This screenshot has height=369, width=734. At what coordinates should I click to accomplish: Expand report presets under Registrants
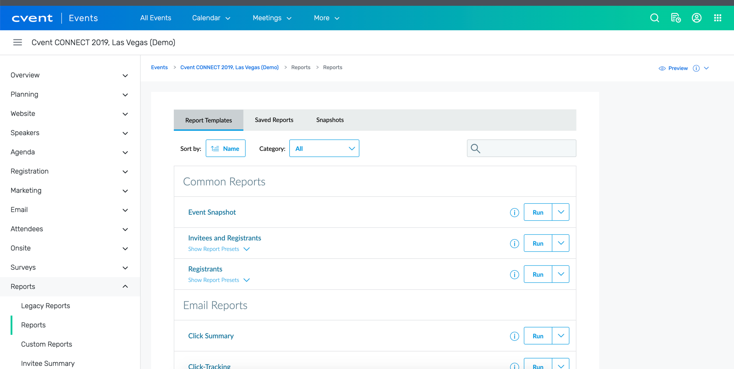pyautogui.click(x=219, y=280)
